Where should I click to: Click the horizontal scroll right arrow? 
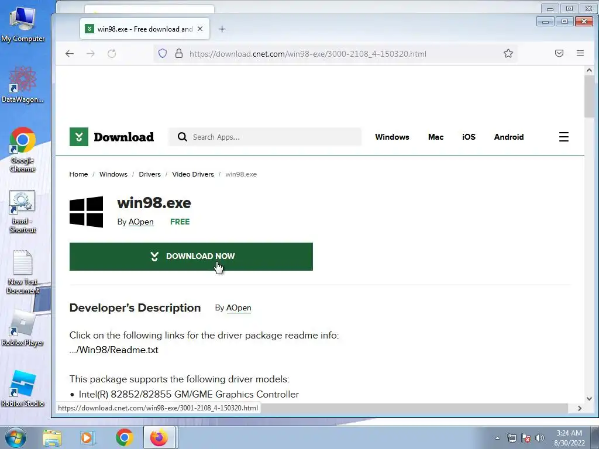[580, 408]
